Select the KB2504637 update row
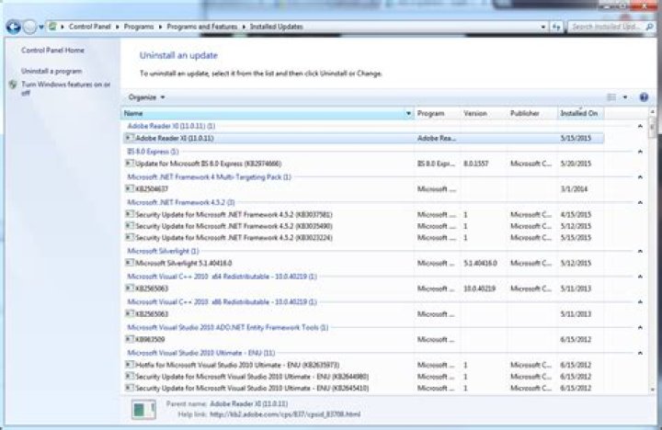Viewport: 662px width, 430px height. 363,188
